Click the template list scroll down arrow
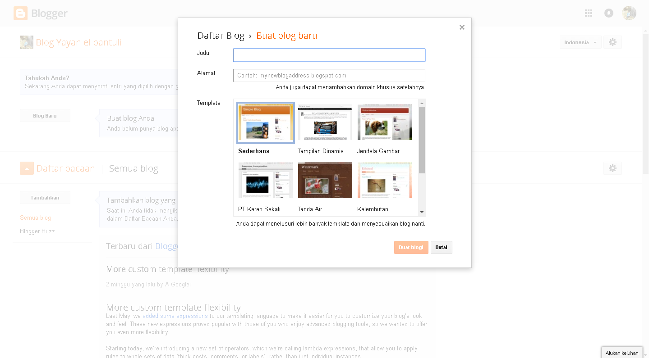This screenshot has height=358, width=649. (x=422, y=212)
